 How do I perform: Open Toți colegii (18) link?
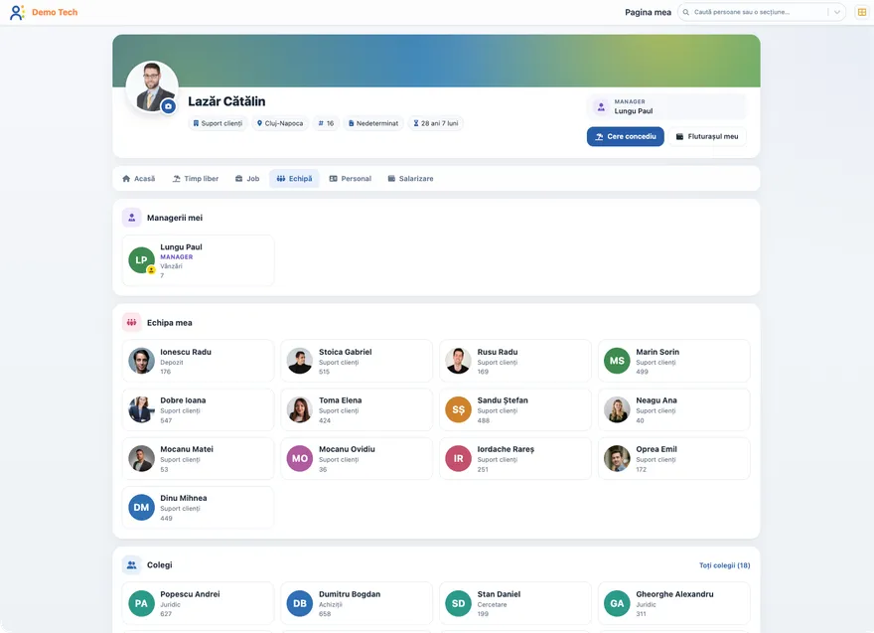pyautogui.click(x=725, y=565)
